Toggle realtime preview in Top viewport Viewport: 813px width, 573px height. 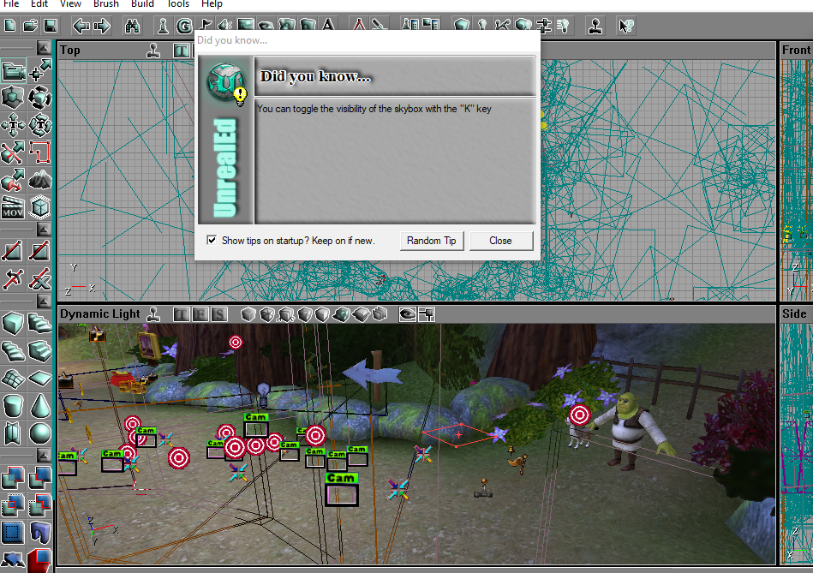click(153, 51)
